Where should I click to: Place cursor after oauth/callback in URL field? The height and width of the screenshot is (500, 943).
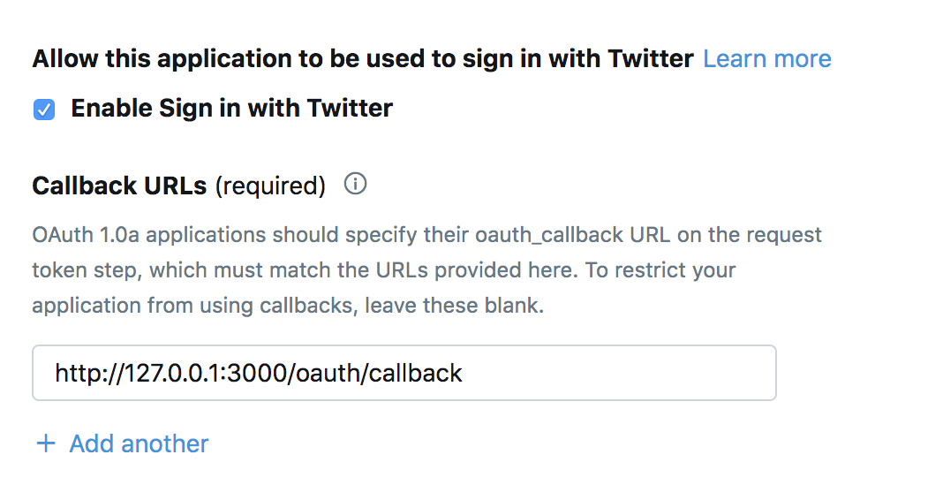tap(464, 373)
